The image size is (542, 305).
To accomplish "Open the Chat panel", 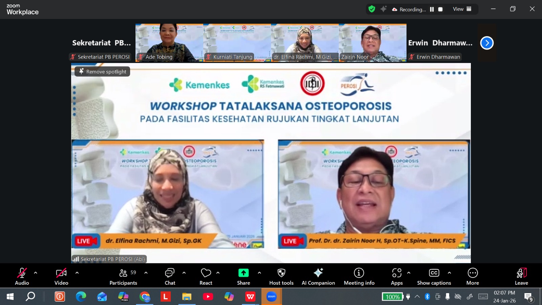I will [x=170, y=276].
